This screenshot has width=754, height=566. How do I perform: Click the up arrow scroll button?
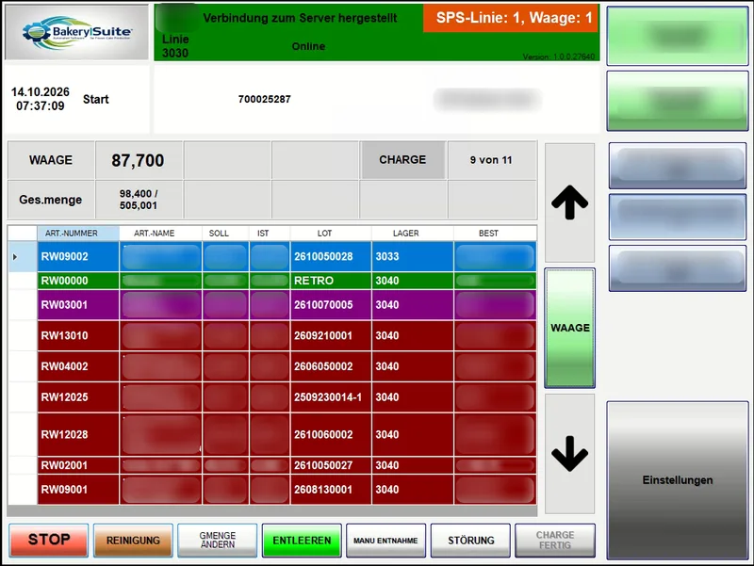point(569,202)
